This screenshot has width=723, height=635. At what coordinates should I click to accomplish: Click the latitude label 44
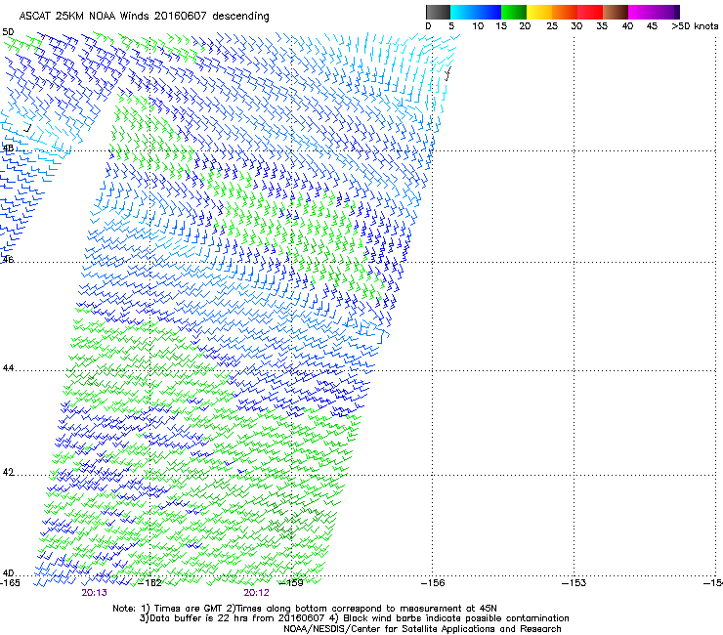point(8,368)
